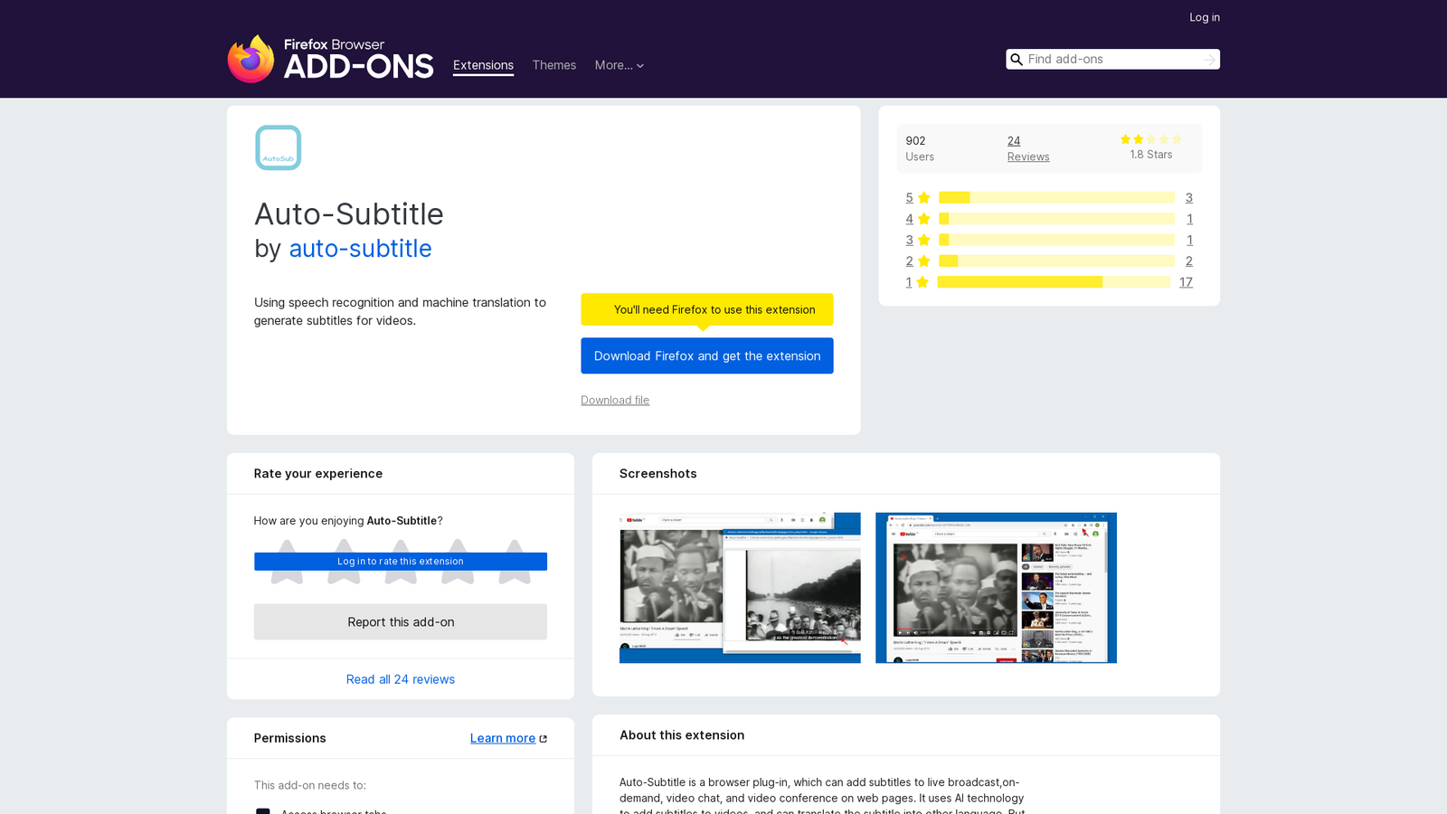Switch to the Themes tab
1447x814 pixels.
pos(553,65)
